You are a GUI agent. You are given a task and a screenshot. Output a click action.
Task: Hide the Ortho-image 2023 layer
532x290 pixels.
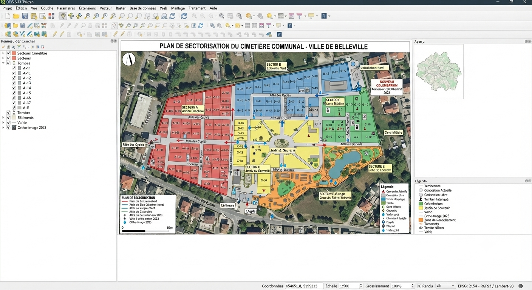(8, 127)
